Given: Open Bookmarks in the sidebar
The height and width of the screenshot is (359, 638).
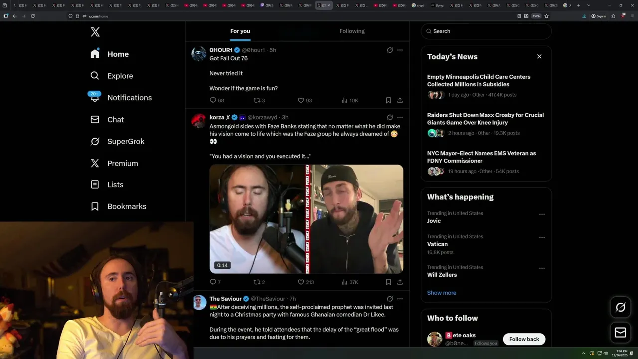Looking at the screenshot, I should point(119,206).
